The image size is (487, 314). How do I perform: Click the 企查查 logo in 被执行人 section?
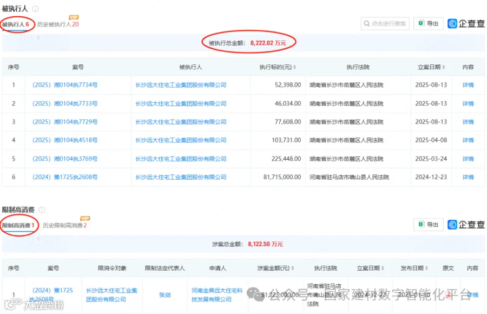466,23
